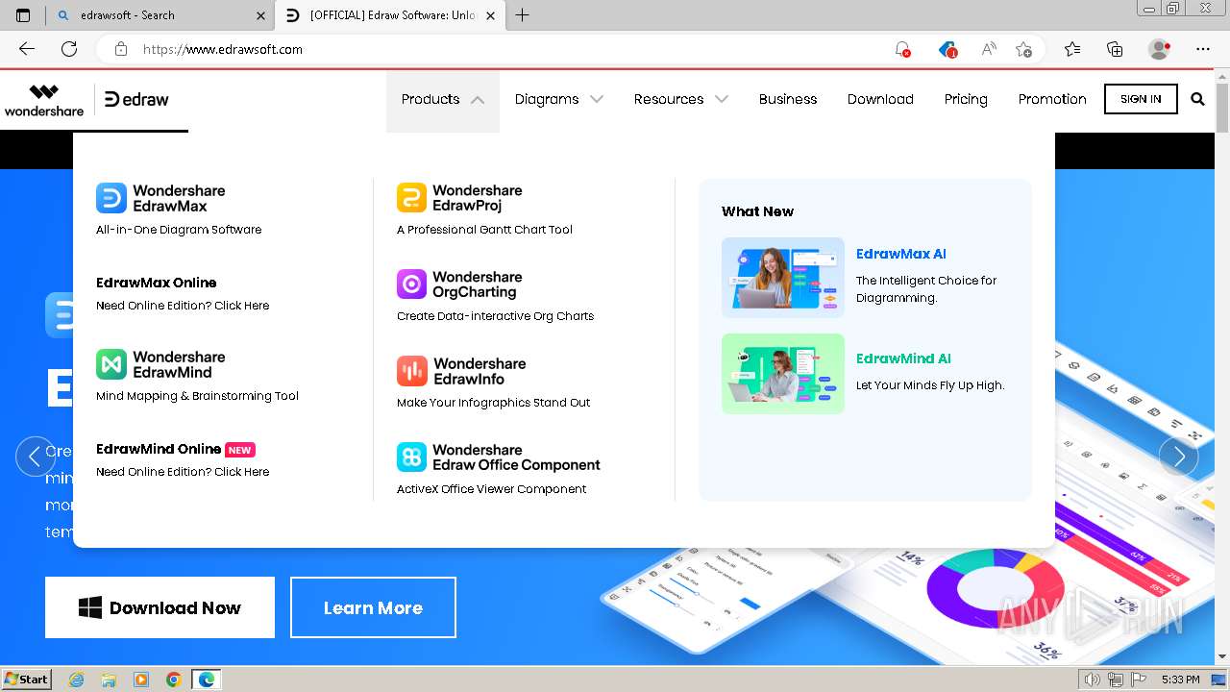Open a new tab with plus button
The height and width of the screenshot is (692, 1230).
point(522,15)
